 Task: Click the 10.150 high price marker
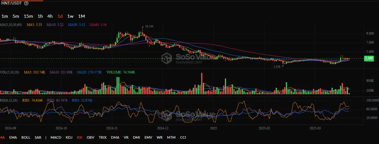click(x=149, y=26)
